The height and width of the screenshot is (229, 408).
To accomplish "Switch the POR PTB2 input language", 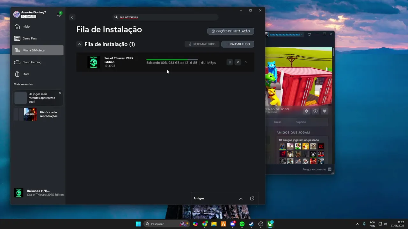I will pos(372,224).
